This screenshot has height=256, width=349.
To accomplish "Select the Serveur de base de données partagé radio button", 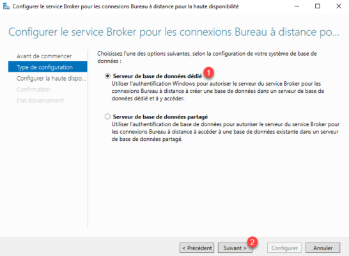I will pyautogui.click(x=107, y=116).
